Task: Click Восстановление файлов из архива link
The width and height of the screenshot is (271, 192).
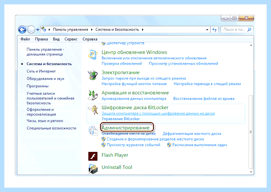Action: (x=204, y=99)
